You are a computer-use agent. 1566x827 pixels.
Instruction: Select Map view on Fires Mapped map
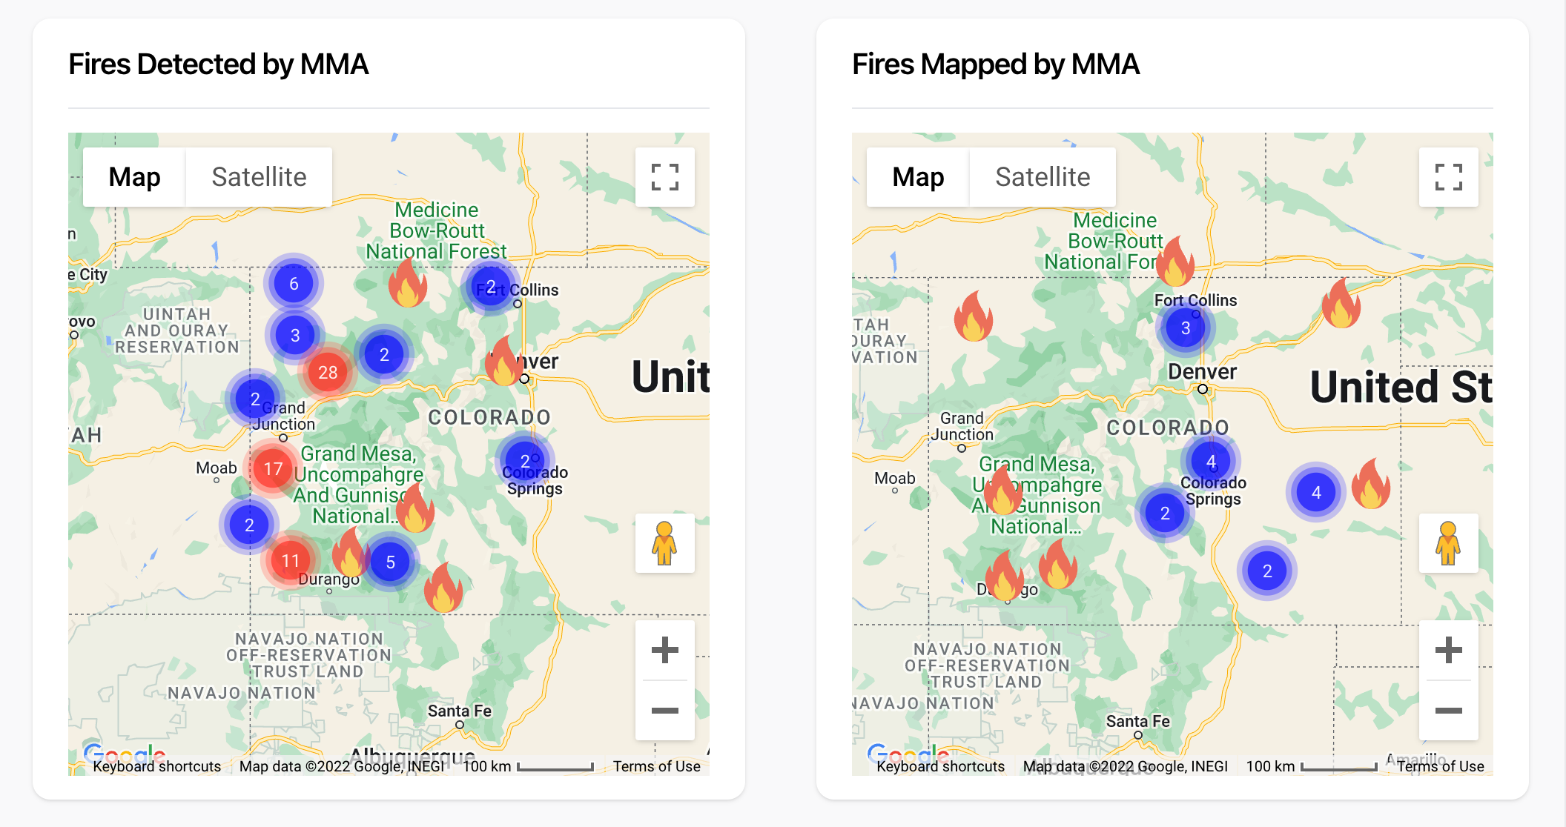pos(918,177)
